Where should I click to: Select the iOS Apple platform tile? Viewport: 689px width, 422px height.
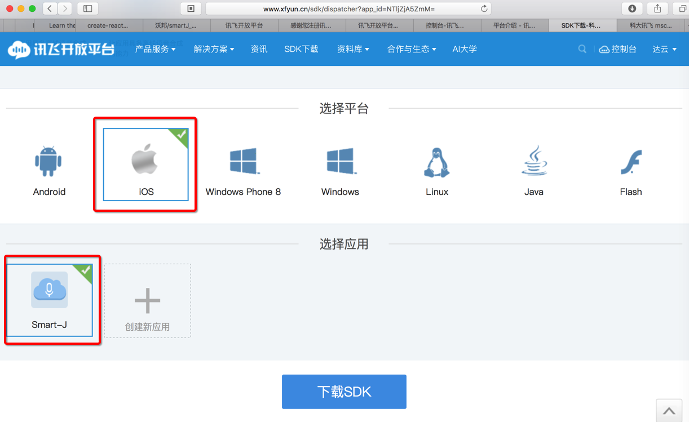pos(145,165)
